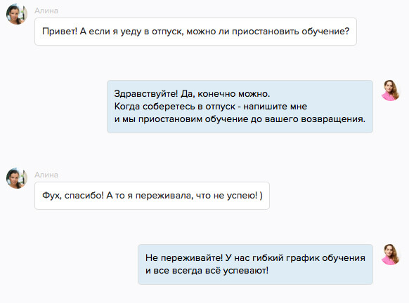The image size is (409, 303).
Task: Click the closing smiley parenthesis after 'успею!'
Action: tap(261, 195)
